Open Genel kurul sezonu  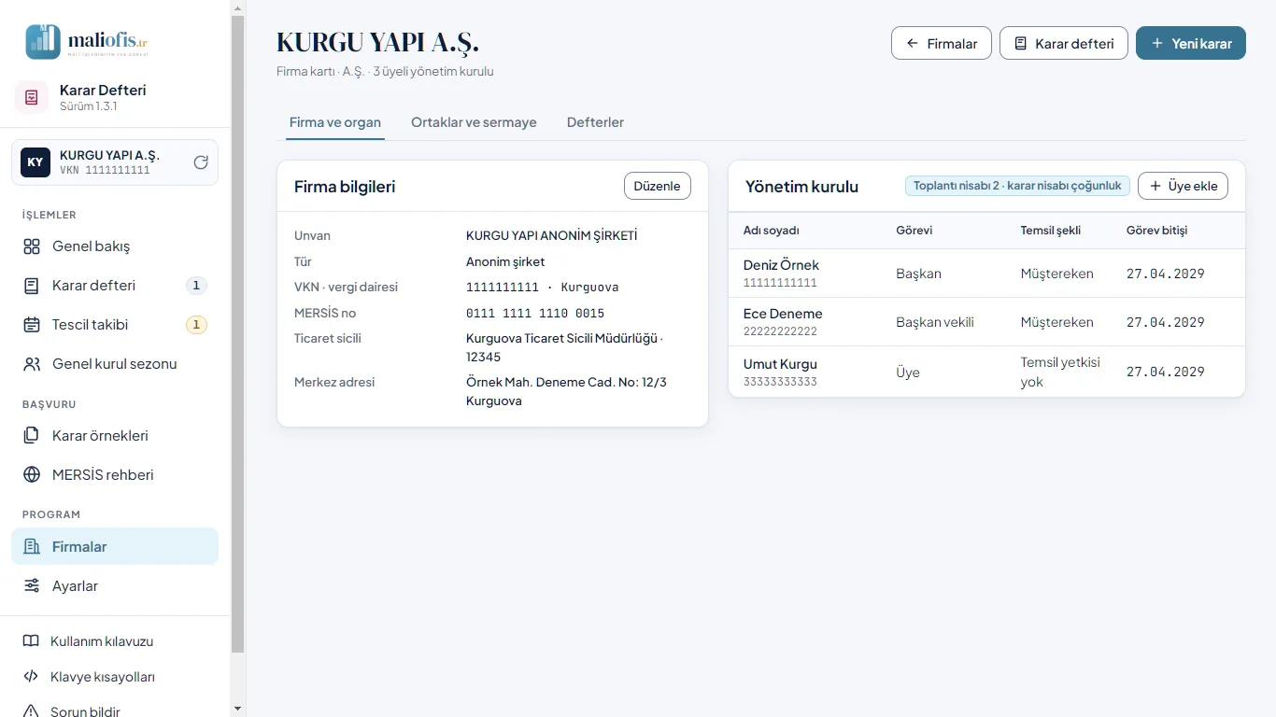115,364
